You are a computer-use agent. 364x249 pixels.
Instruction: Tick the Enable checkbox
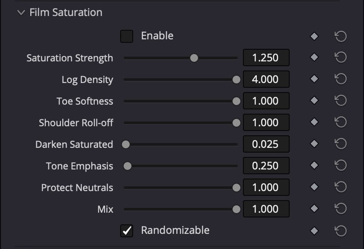(127, 36)
